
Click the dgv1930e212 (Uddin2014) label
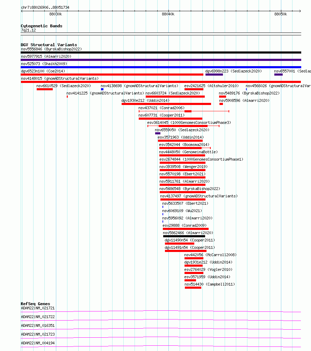tap(146, 101)
